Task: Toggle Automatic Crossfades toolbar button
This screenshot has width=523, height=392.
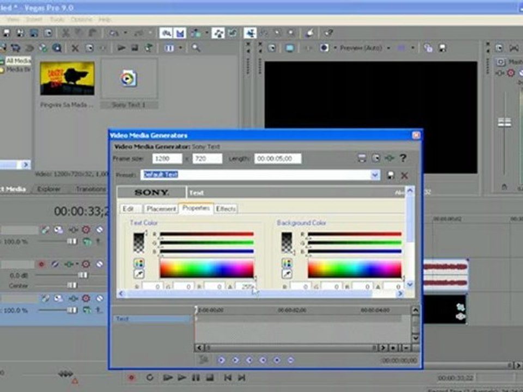Action: [x=180, y=33]
